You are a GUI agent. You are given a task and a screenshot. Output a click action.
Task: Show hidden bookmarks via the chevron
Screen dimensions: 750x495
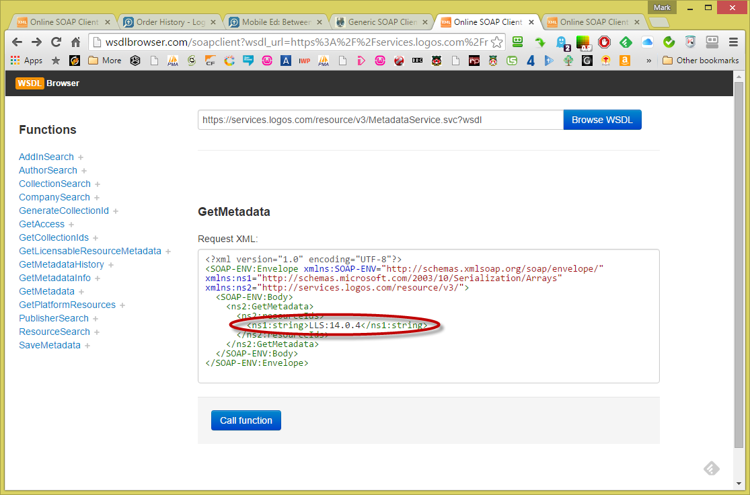click(x=648, y=61)
